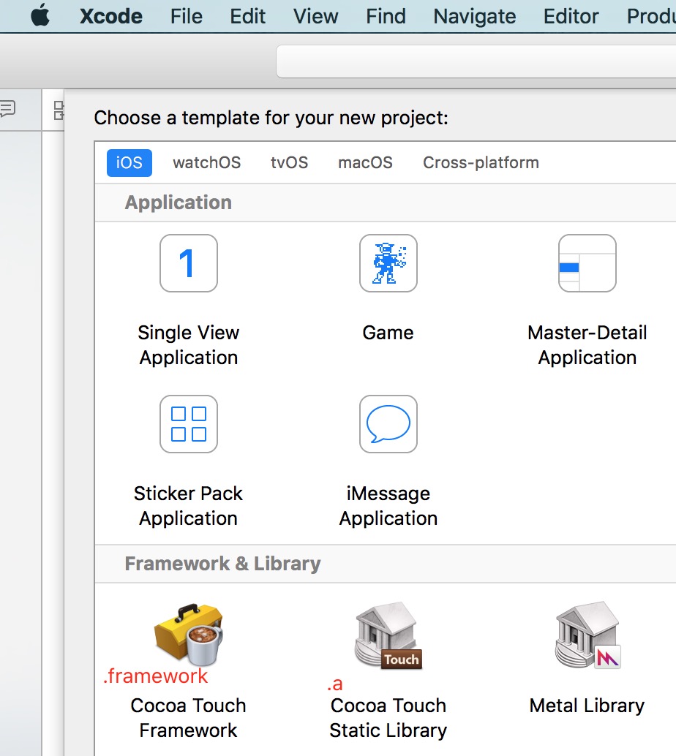
Task: Click the Xcode toolbar activity field
Action: coord(476,61)
